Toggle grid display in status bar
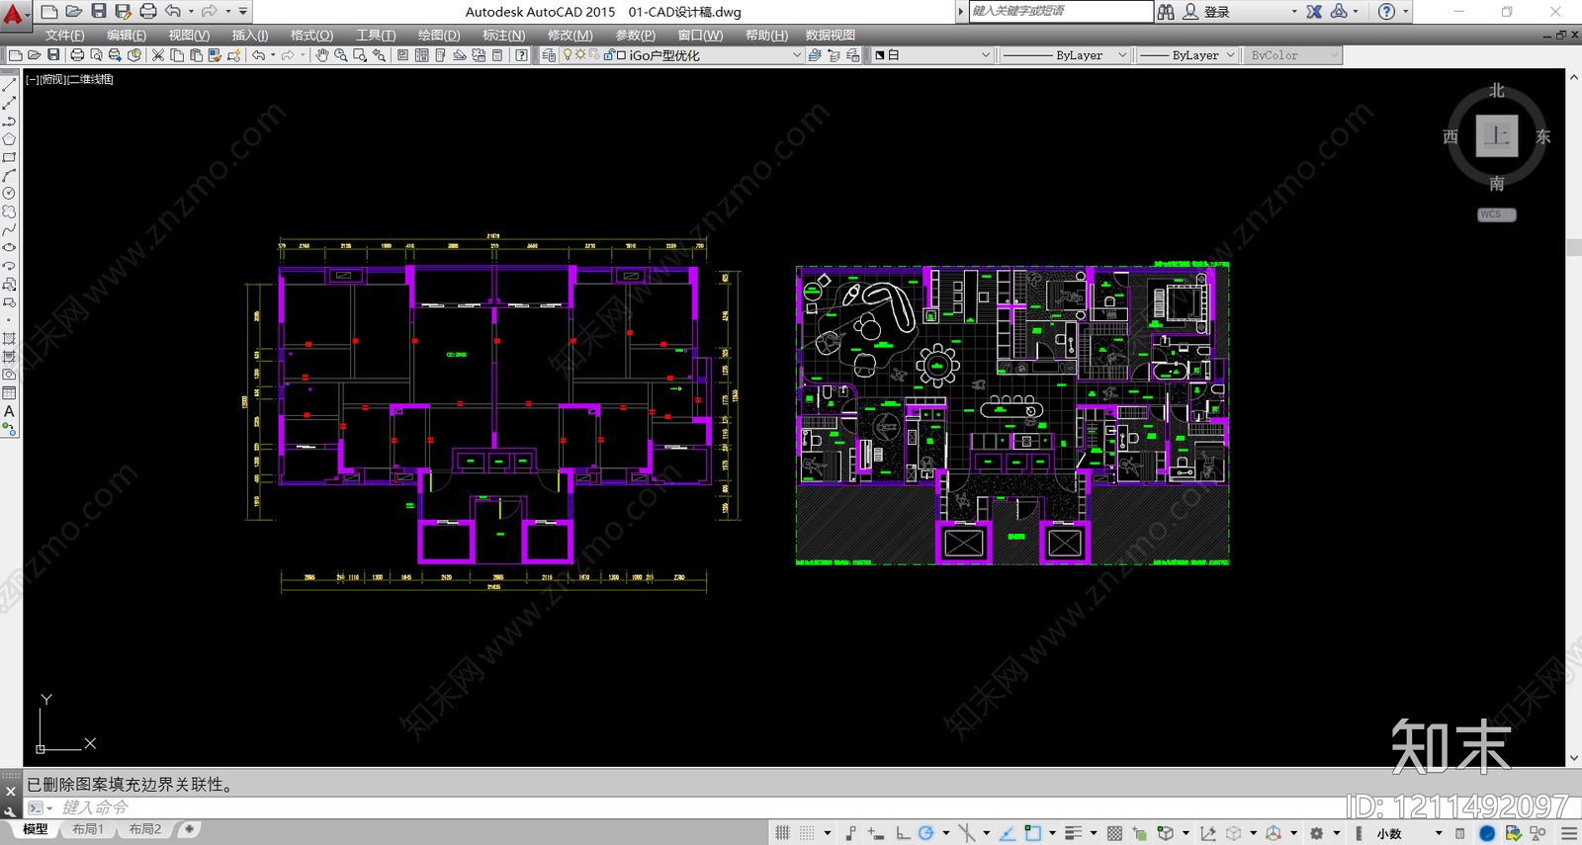The image size is (1582, 845). pyautogui.click(x=782, y=833)
